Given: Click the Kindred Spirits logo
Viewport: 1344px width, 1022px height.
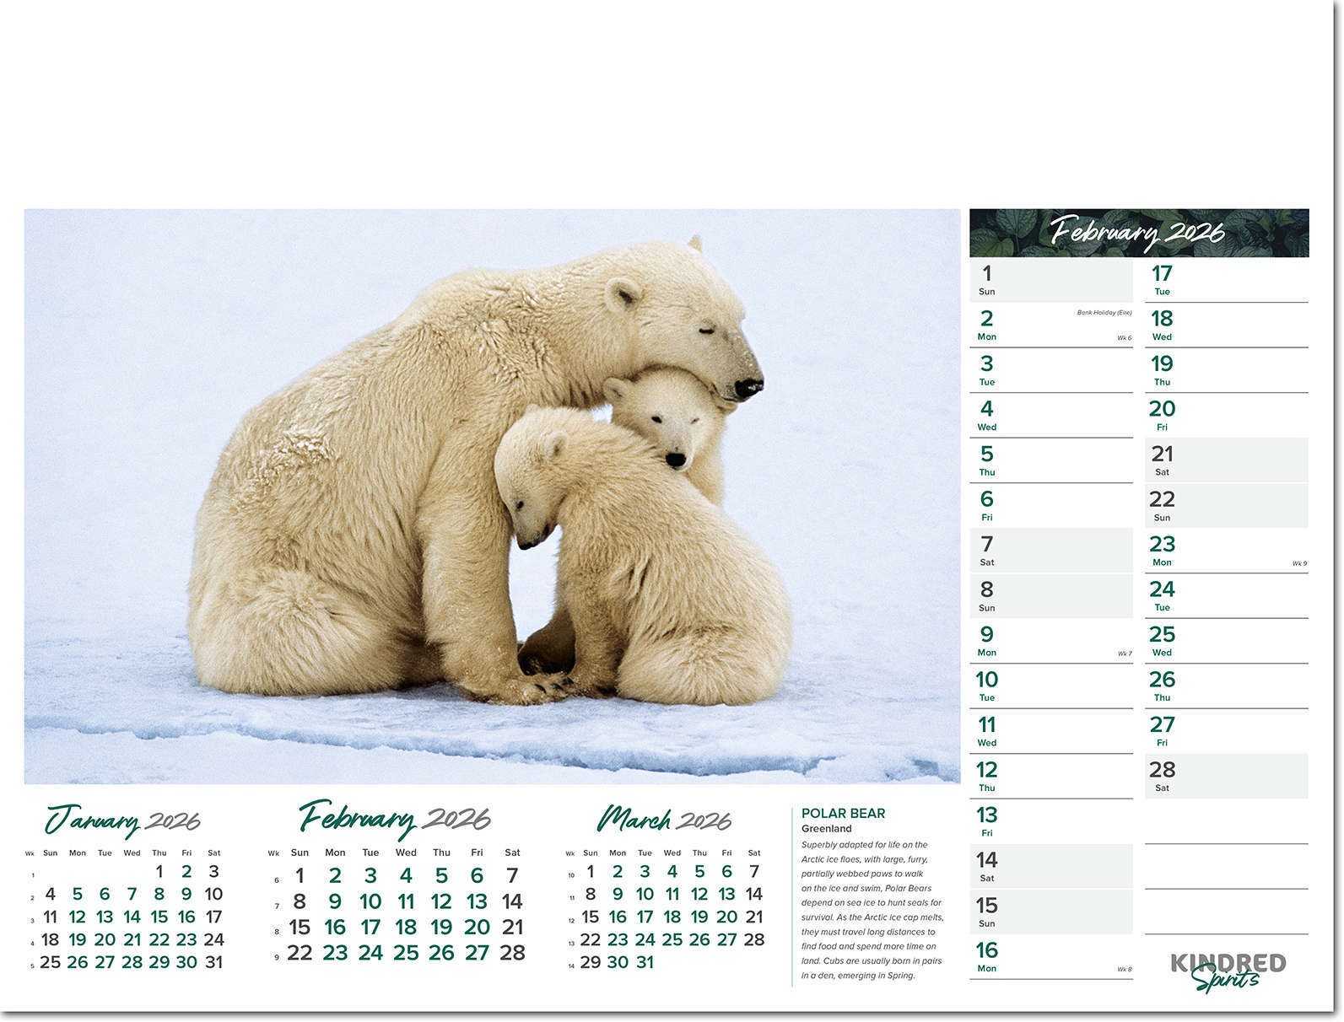Looking at the screenshot, I should 1228,971.
